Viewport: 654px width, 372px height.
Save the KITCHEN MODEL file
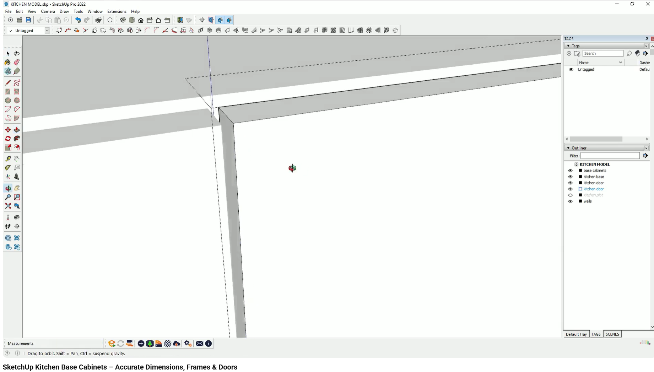tap(28, 20)
